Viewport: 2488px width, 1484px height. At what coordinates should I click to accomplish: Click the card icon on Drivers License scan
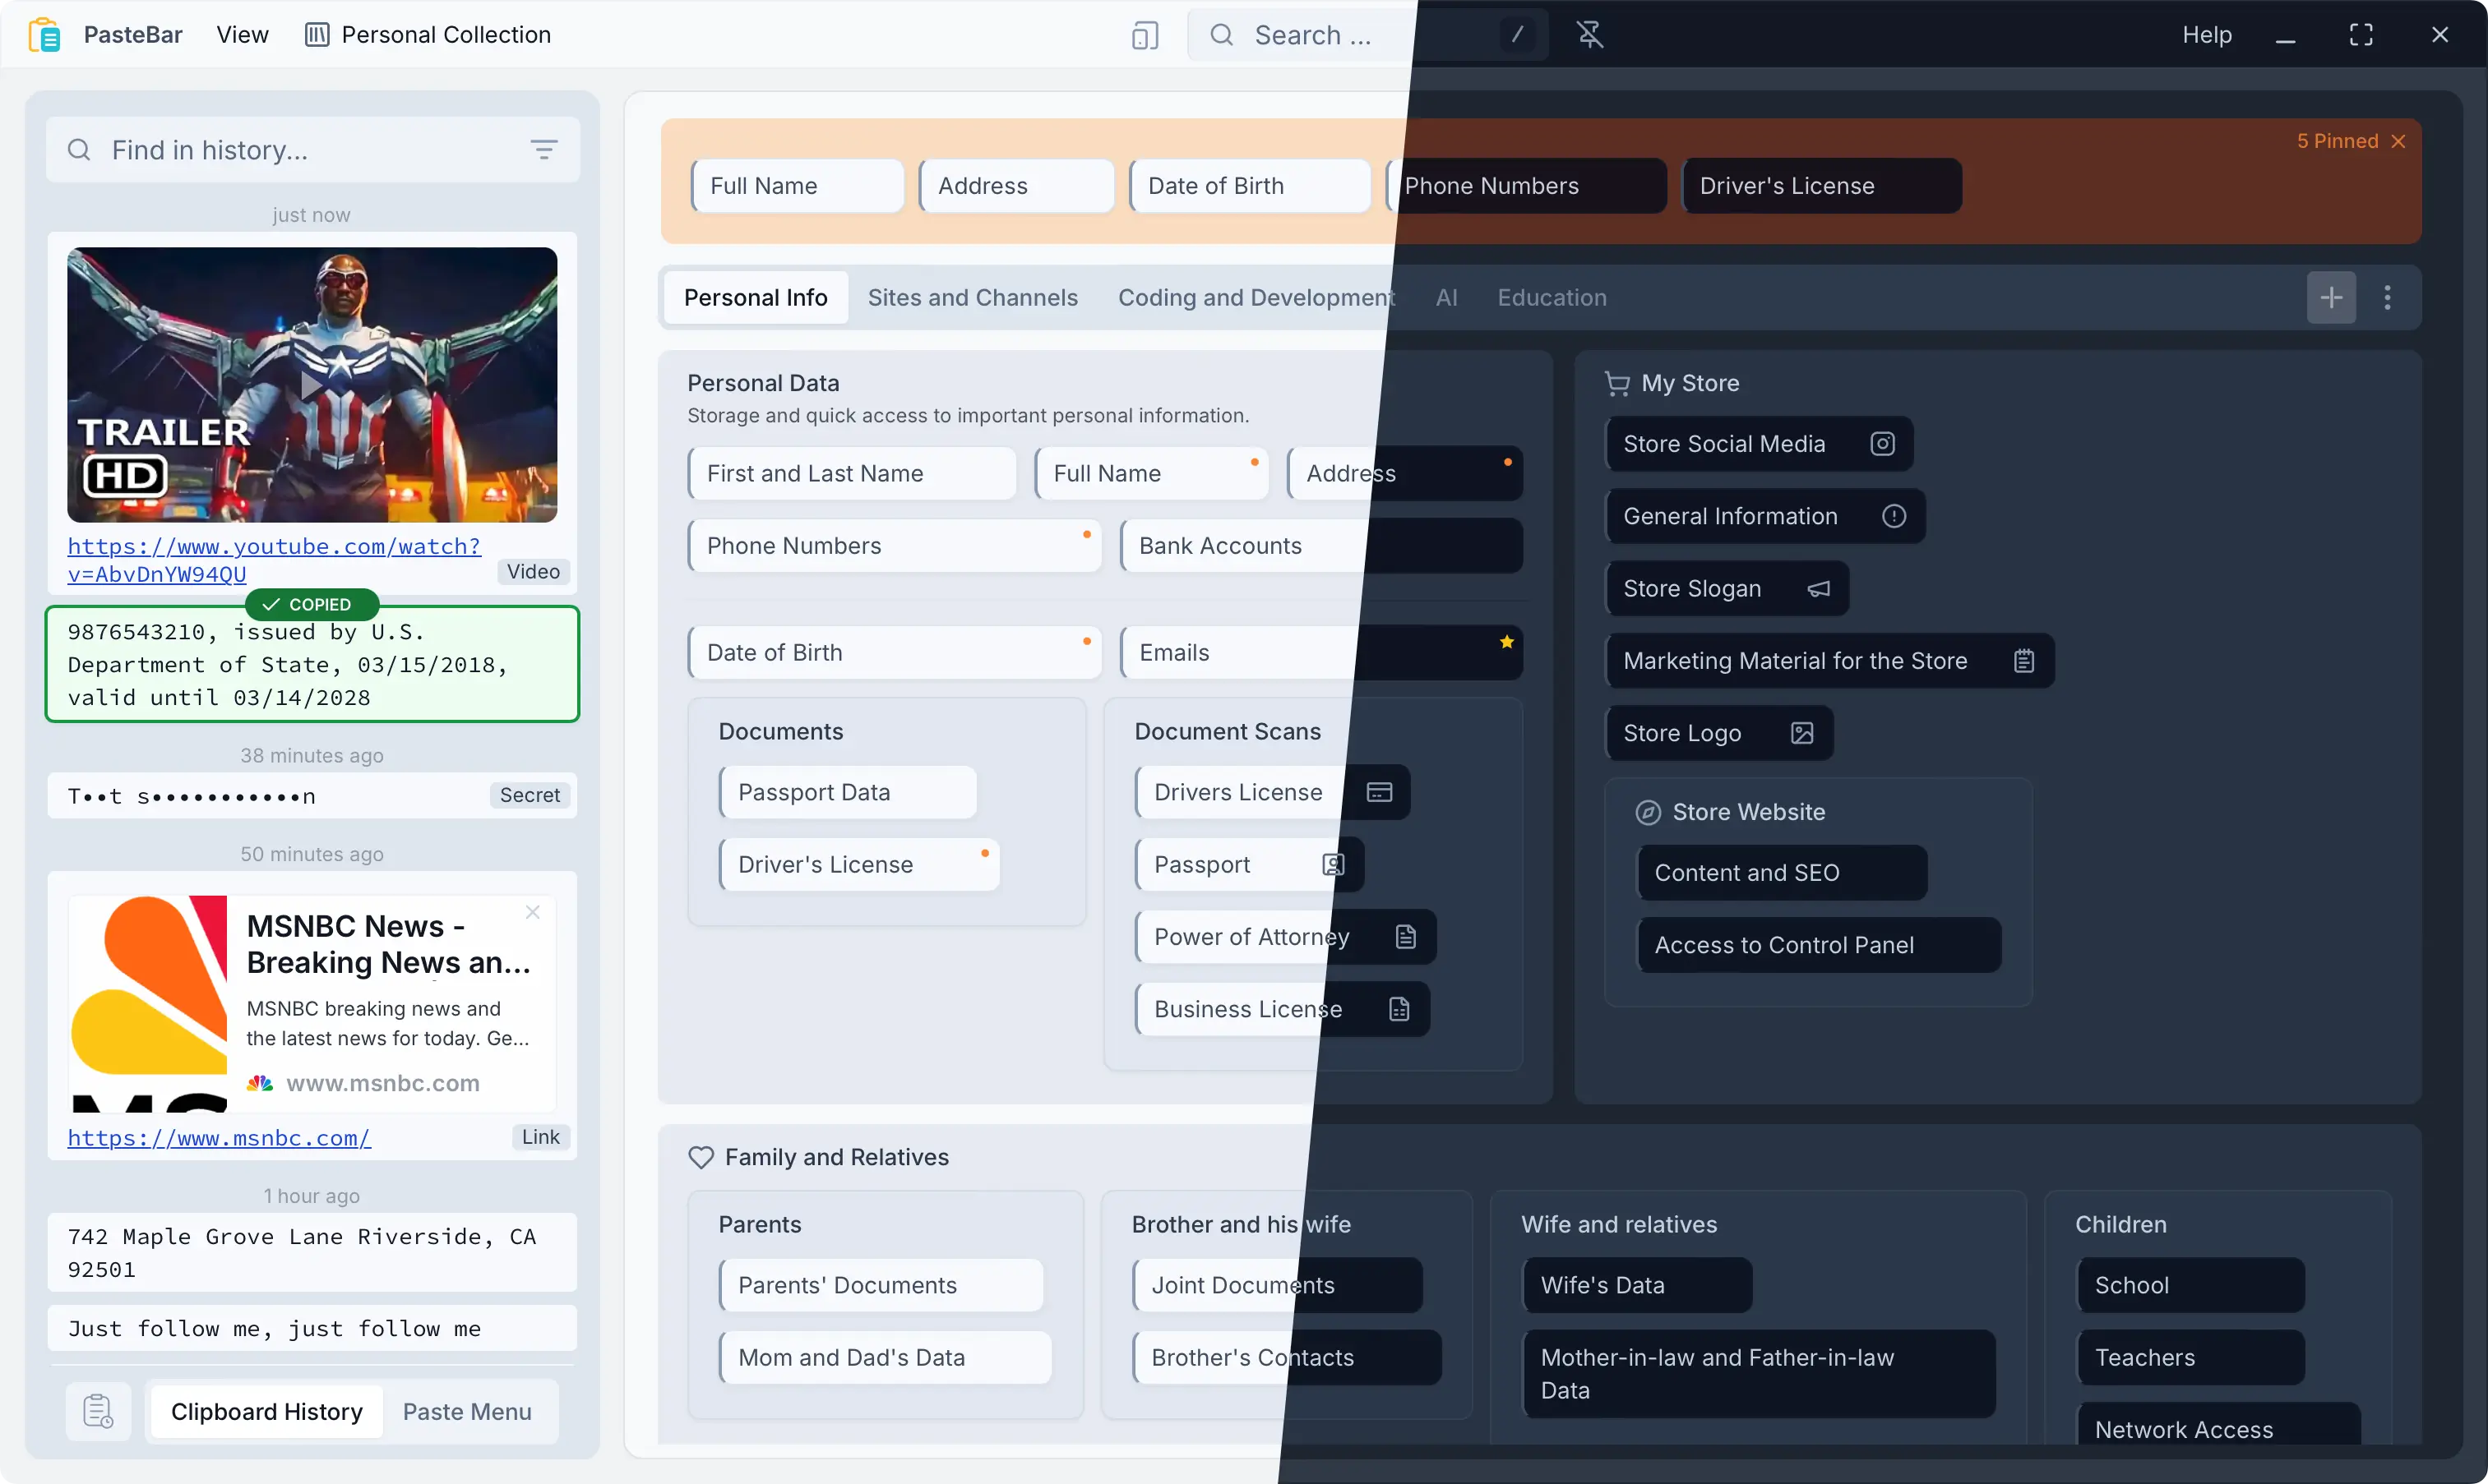[x=1379, y=791]
